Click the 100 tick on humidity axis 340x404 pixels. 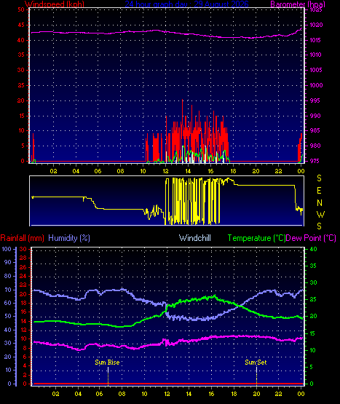[7, 249]
